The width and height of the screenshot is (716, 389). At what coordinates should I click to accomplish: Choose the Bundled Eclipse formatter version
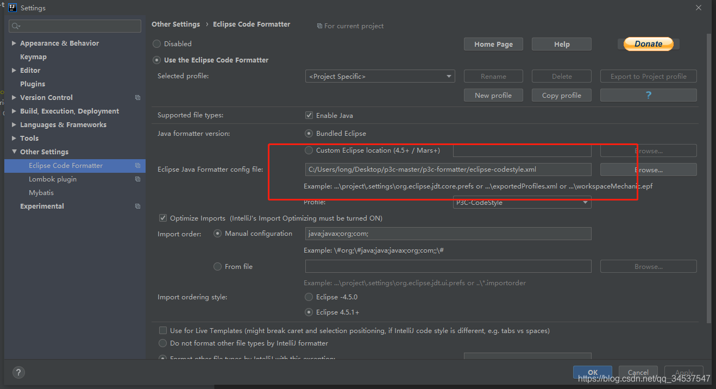pyautogui.click(x=309, y=133)
